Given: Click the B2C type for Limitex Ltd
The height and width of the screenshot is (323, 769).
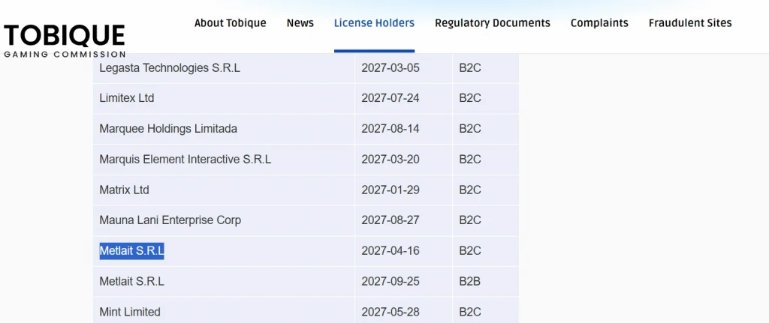Looking at the screenshot, I should tap(470, 98).
